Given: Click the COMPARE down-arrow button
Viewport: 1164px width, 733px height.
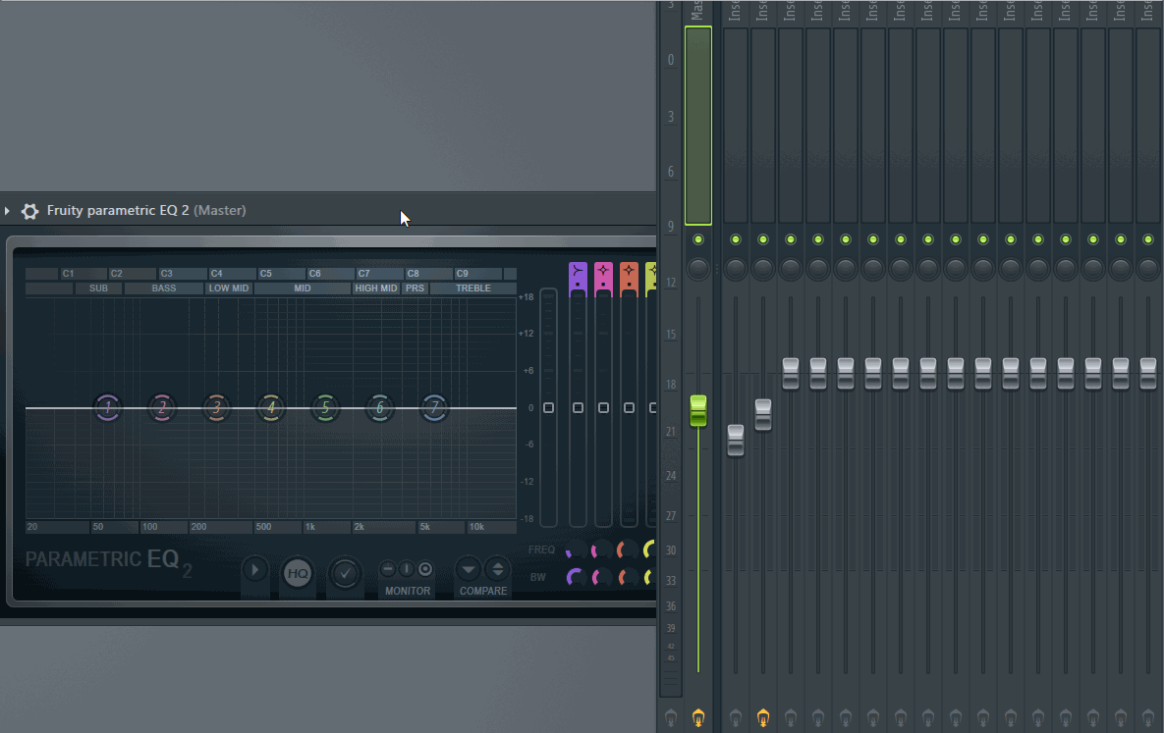Looking at the screenshot, I should 468,569.
